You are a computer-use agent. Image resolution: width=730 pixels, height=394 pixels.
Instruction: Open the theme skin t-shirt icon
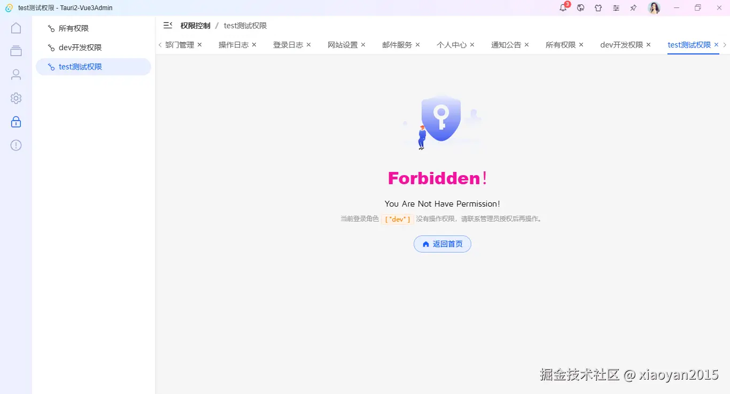(598, 8)
